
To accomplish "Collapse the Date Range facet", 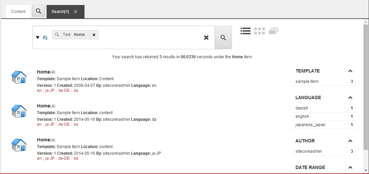I will click(350, 167).
